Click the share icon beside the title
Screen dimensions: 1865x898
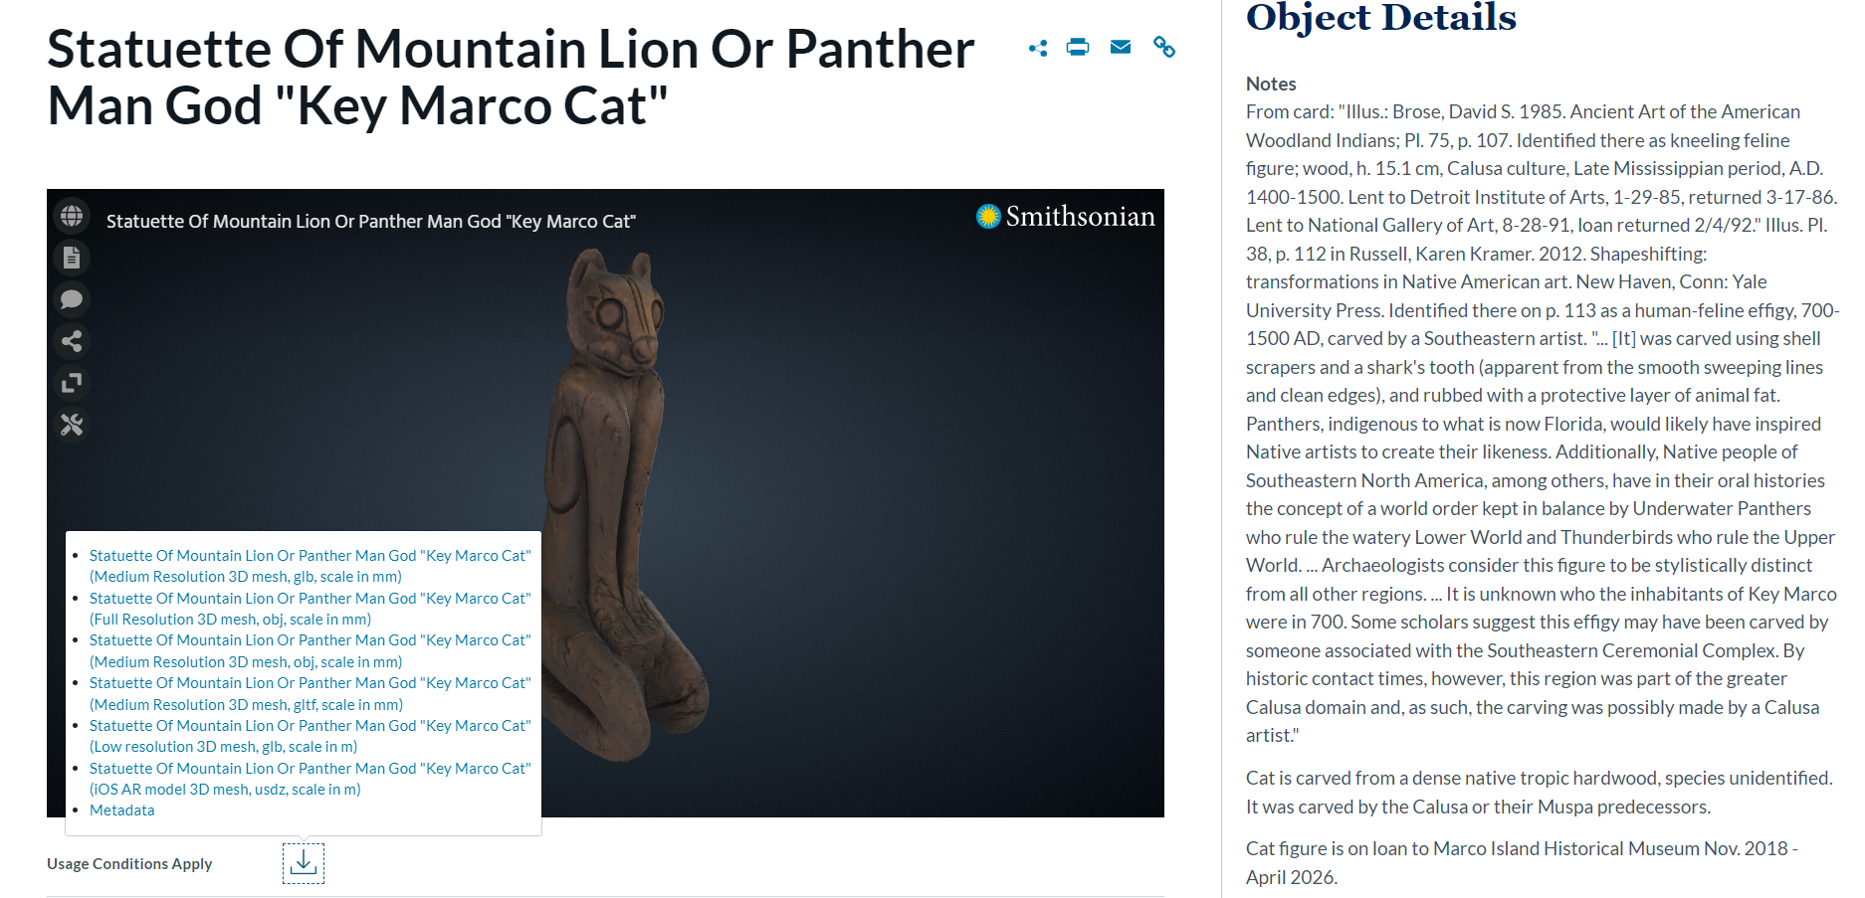[x=1038, y=48]
